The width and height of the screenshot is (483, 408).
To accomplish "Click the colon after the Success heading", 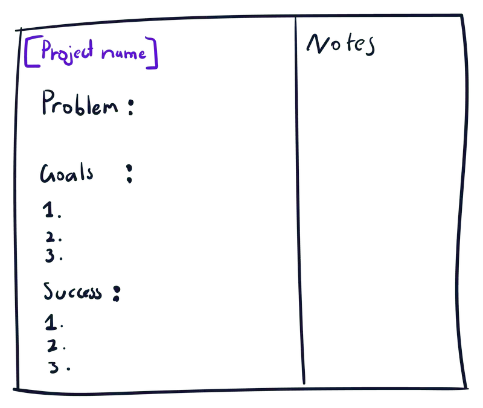I will [x=116, y=293].
